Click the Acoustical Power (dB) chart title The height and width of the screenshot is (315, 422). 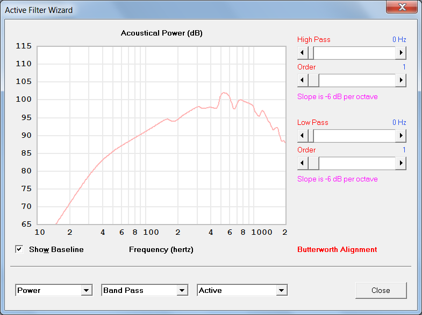point(161,33)
